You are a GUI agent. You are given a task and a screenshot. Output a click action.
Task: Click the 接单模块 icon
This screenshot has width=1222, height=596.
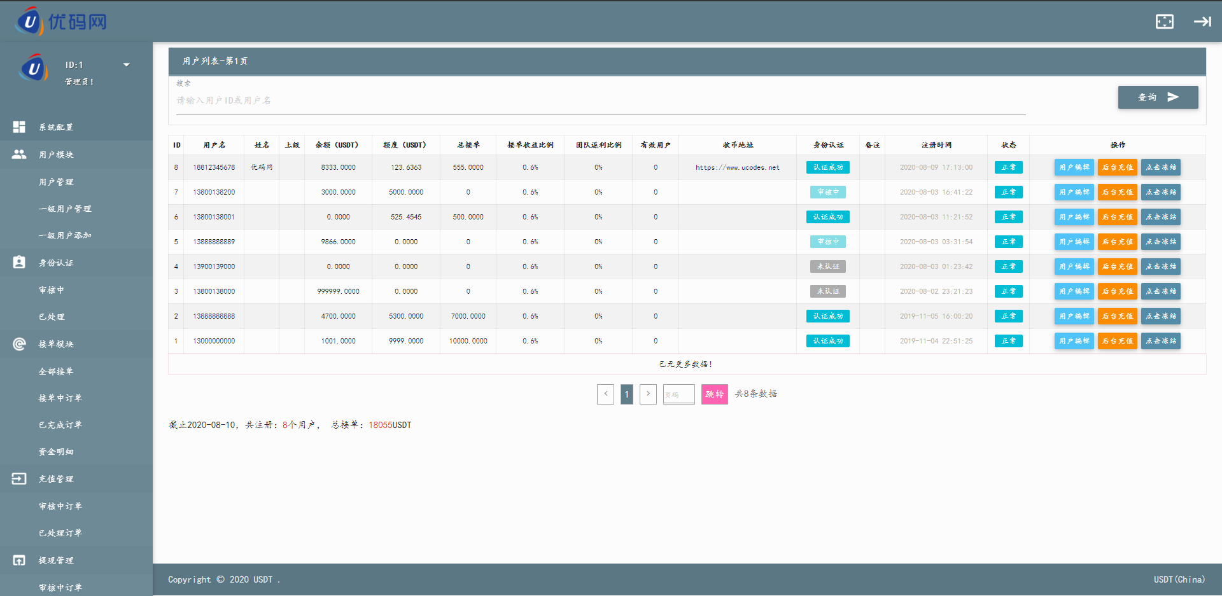click(x=19, y=344)
